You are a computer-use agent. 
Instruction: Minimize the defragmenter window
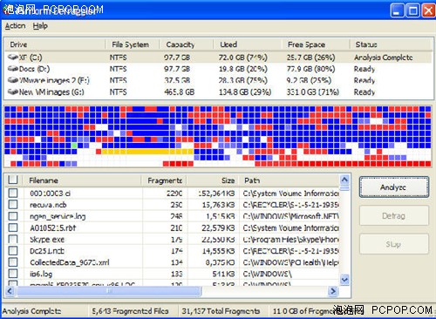click(x=397, y=10)
